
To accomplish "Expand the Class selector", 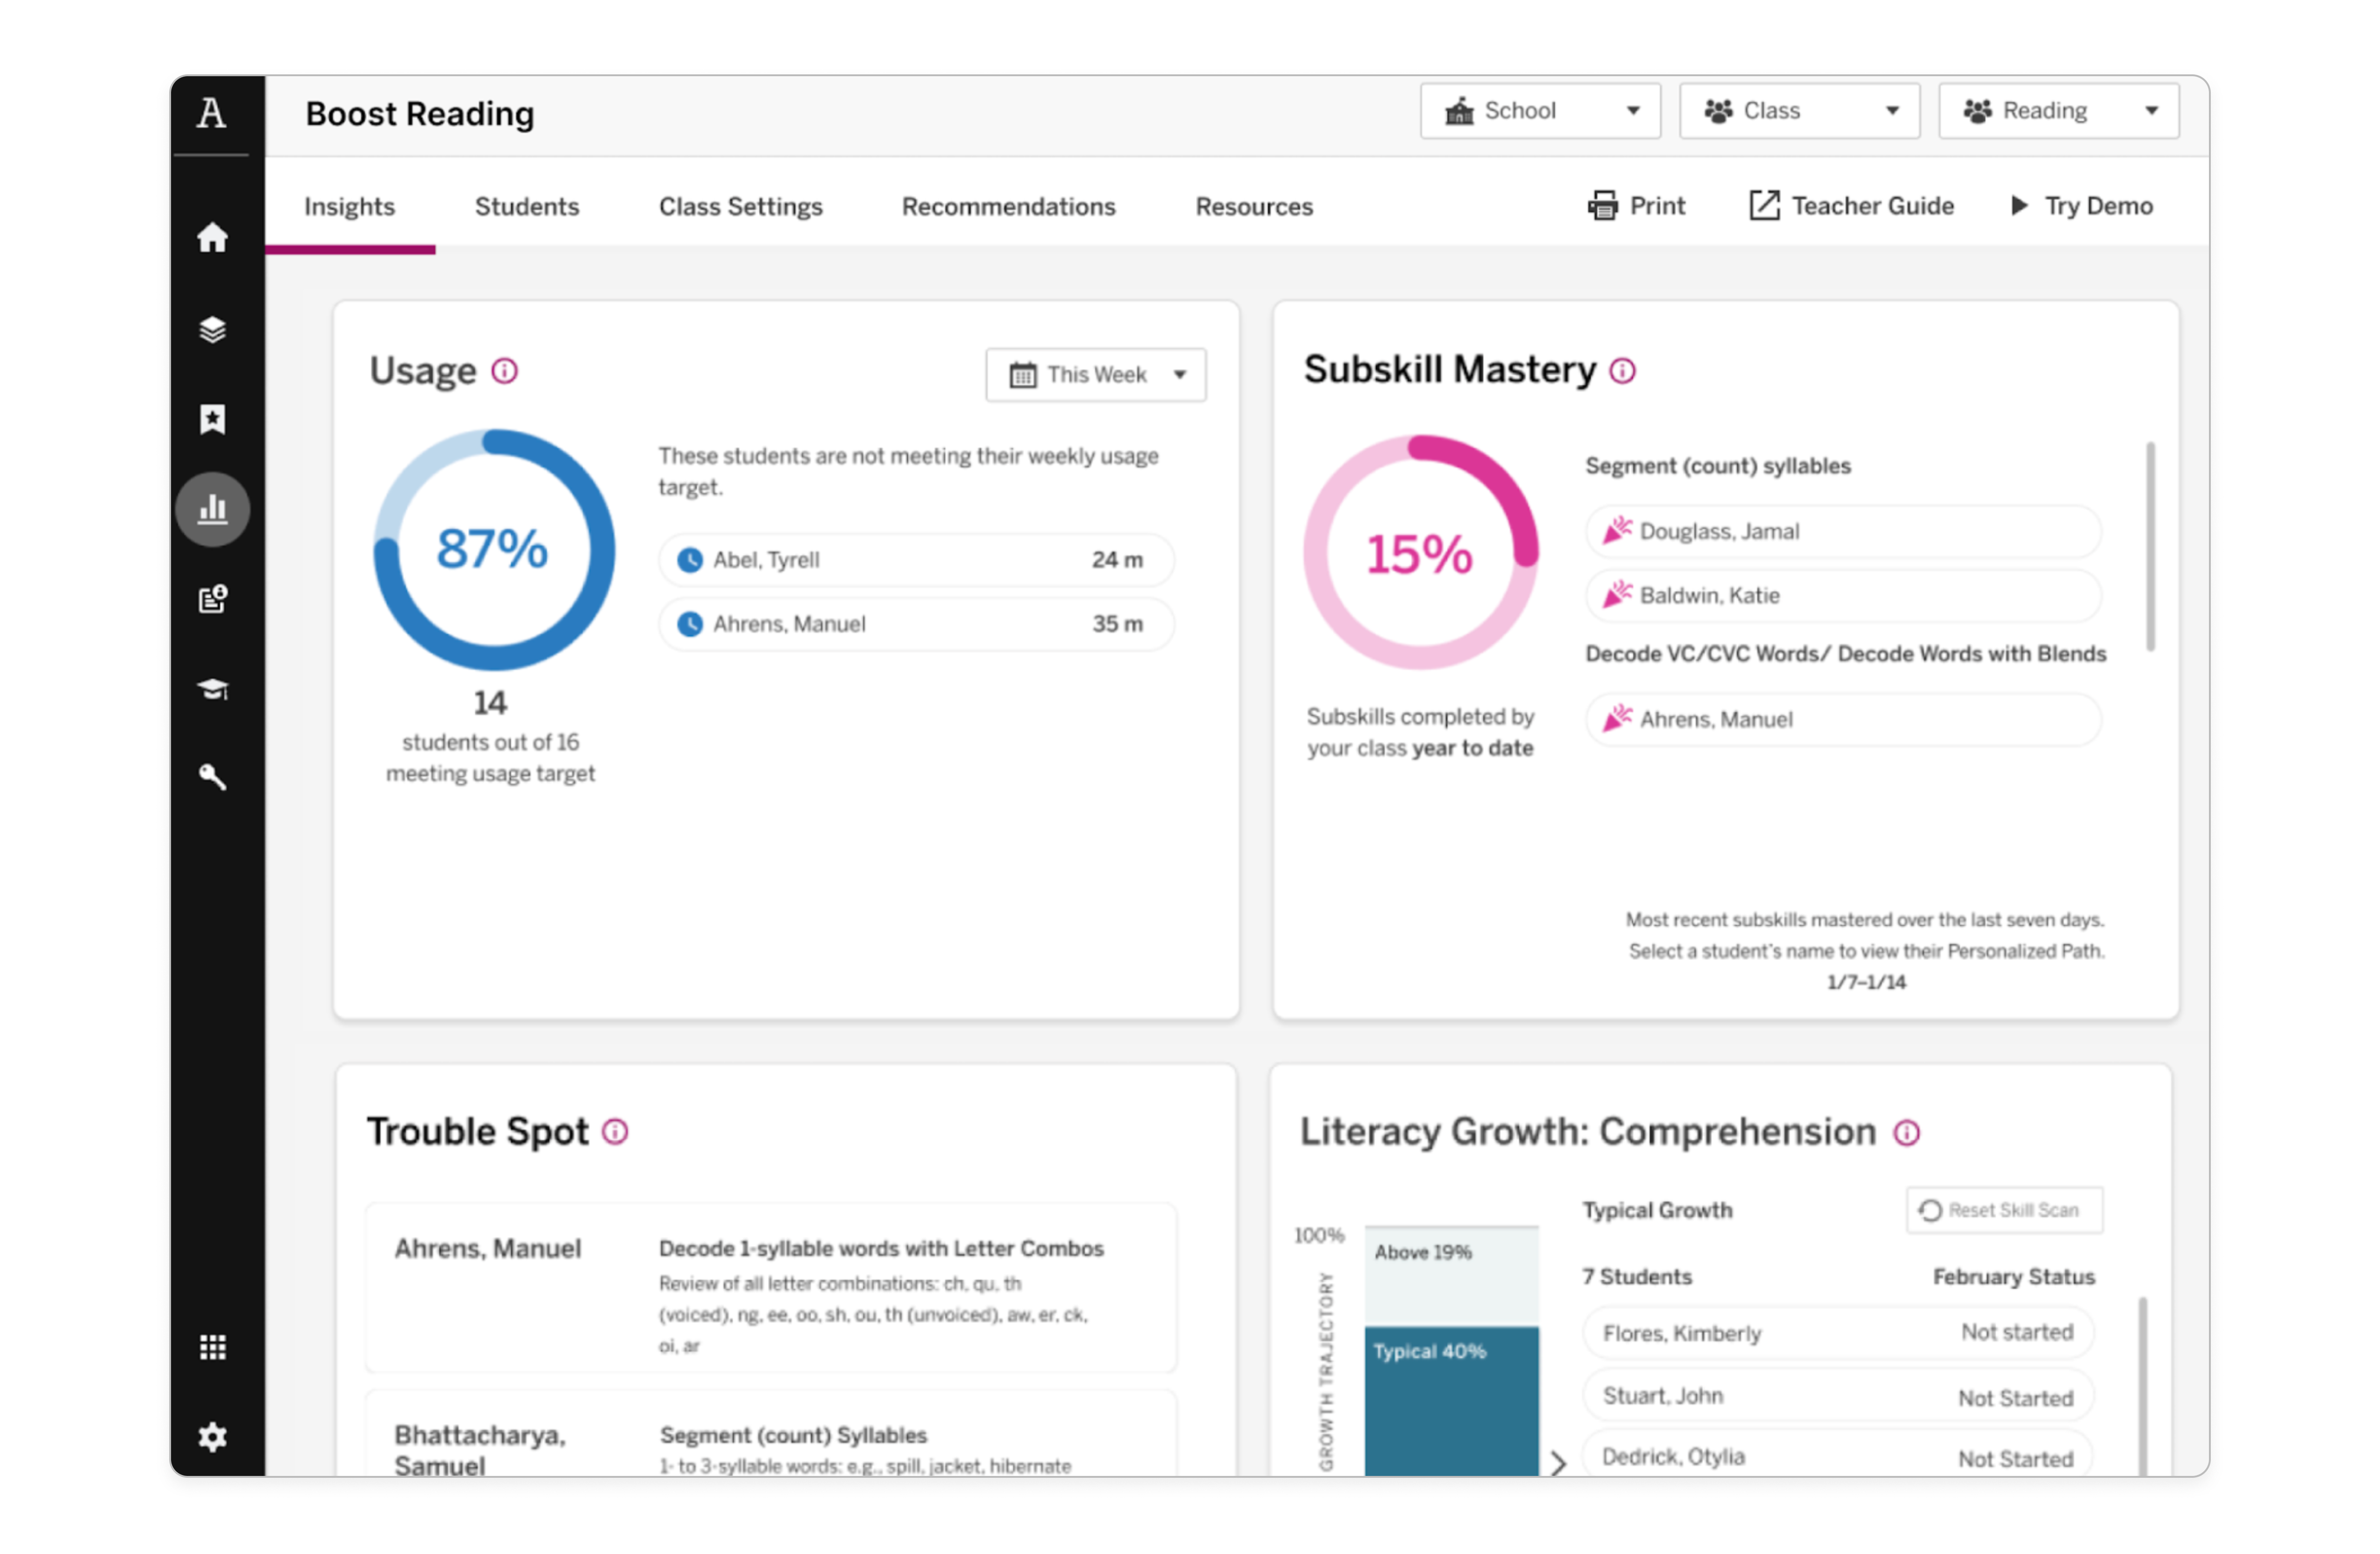I will tap(1798, 110).
